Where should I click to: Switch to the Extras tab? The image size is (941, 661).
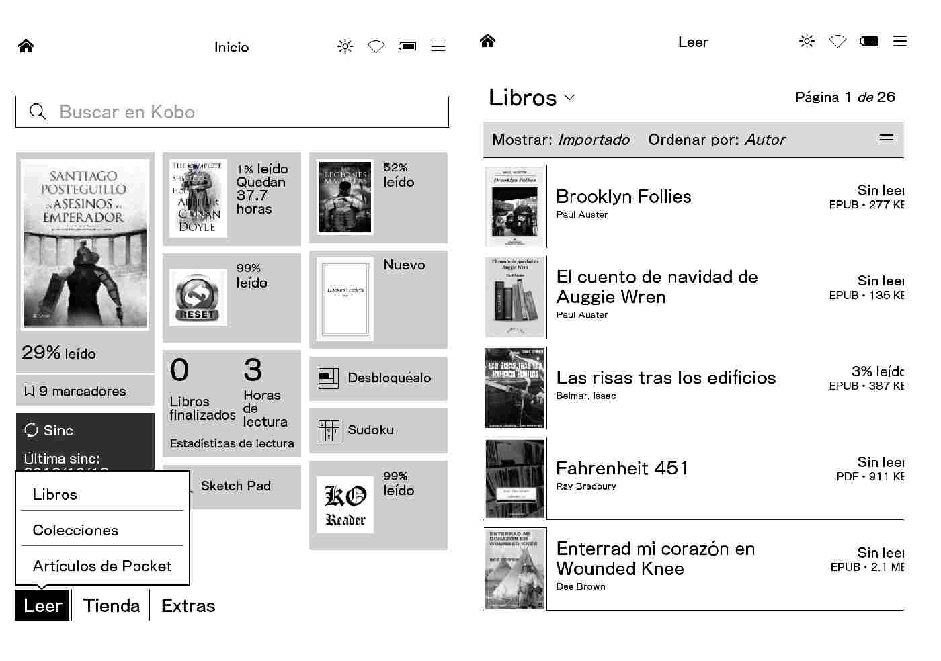[188, 605]
